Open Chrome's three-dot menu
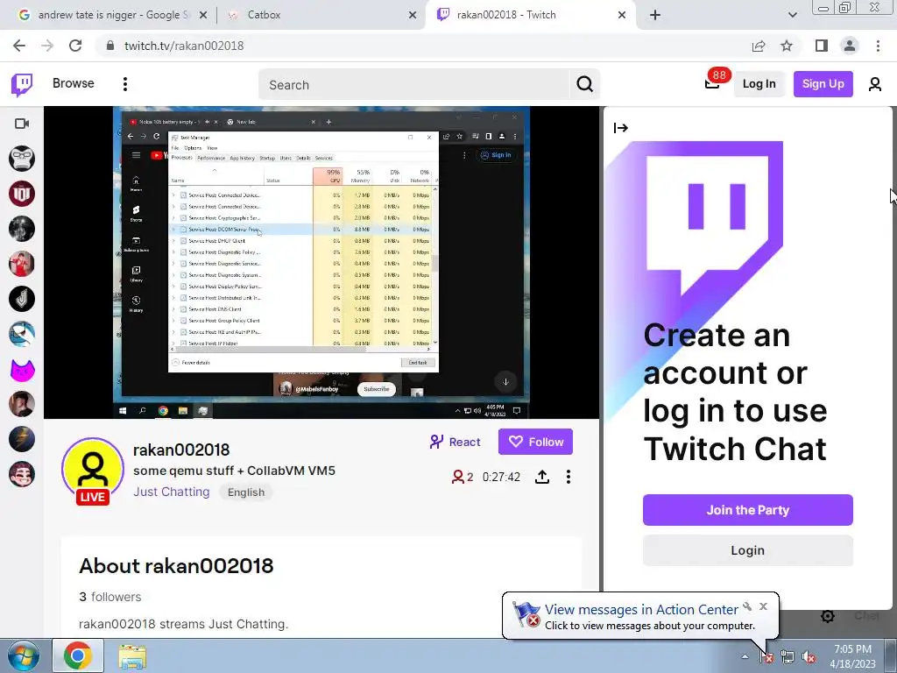The height and width of the screenshot is (673, 897). pos(878,46)
